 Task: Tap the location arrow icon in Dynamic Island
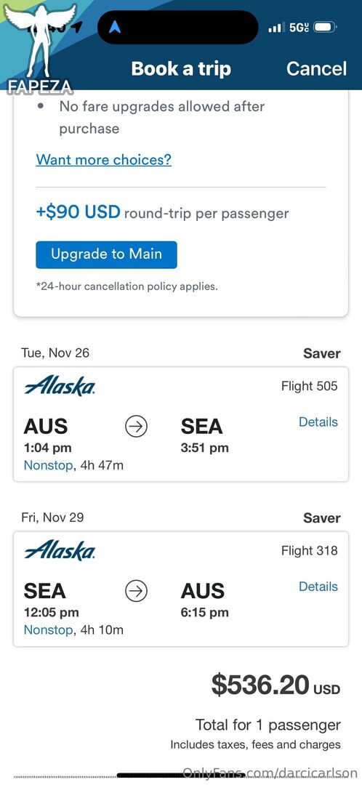coord(115,27)
